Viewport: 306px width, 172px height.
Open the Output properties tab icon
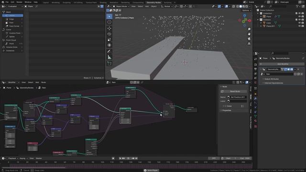pyautogui.click(x=255, y=69)
